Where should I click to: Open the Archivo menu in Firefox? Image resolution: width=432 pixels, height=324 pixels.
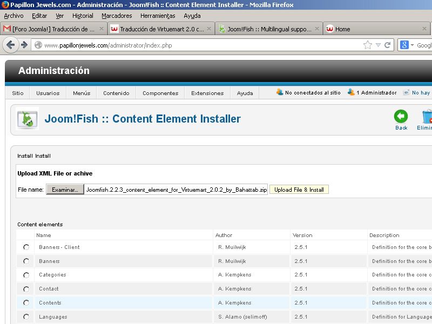pyautogui.click(x=14, y=16)
